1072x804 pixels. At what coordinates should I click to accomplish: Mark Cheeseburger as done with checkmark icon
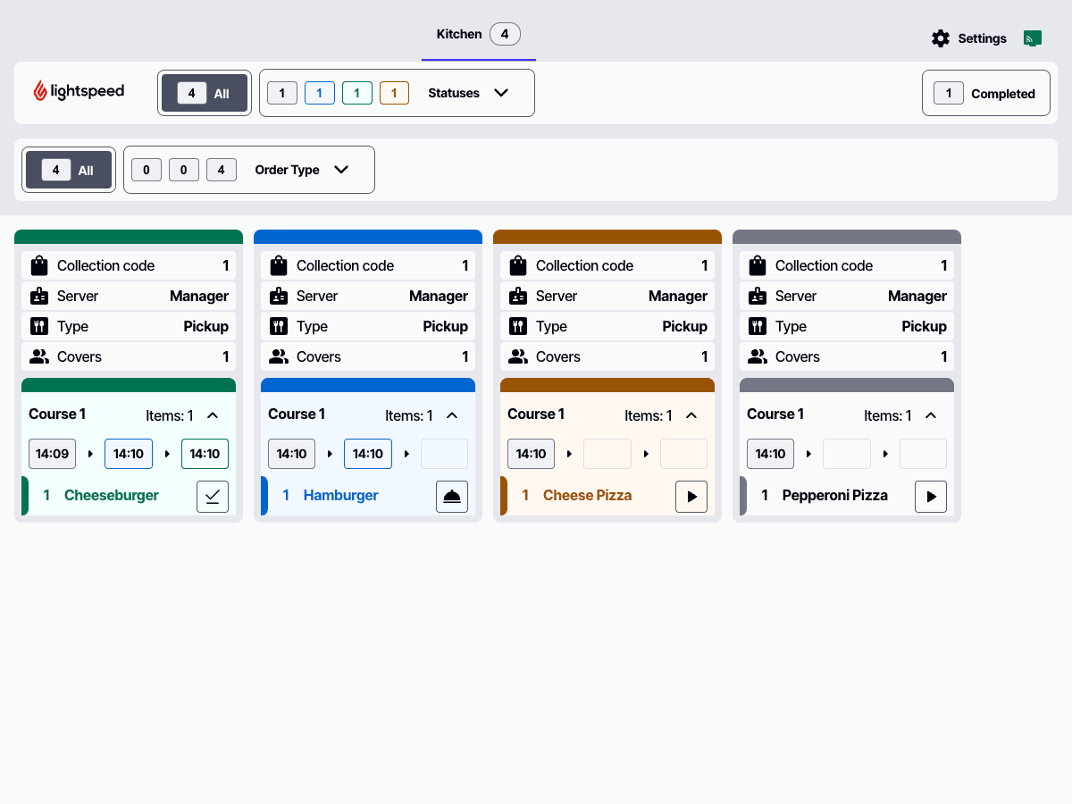coord(213,497)
